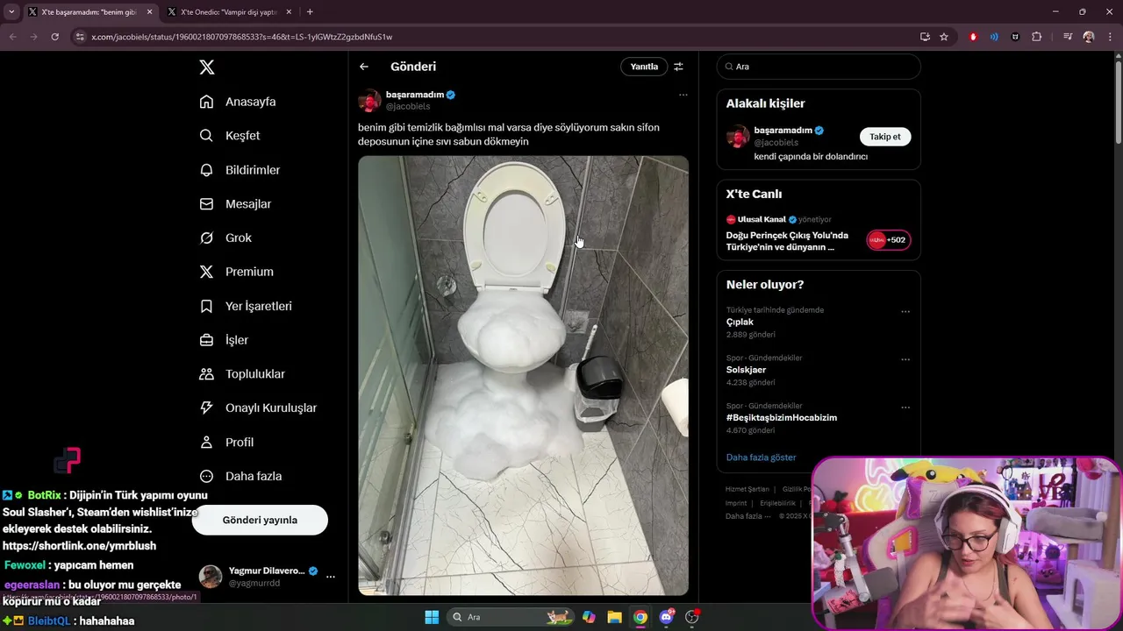Go to Anasayfa home page
Screen dimensions: 1123x631
(238, 102)
